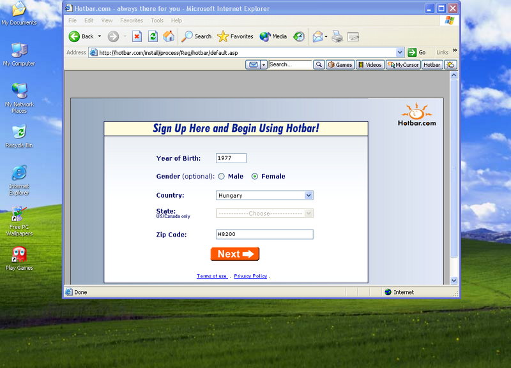The image size is (511, 368).
Task: Click the vertical scrollbar thumb
Action: [x=454, y=168]
